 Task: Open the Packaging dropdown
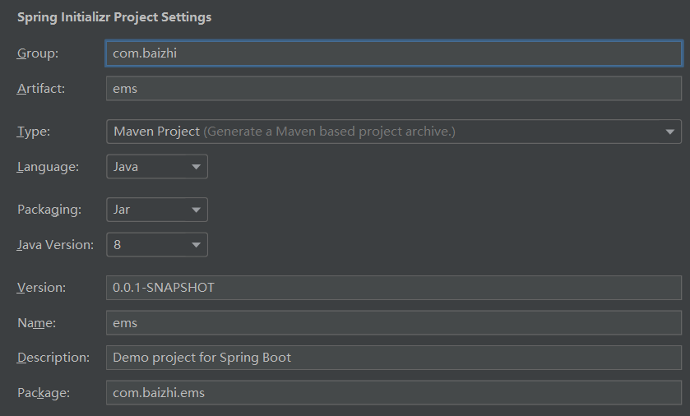[156, 210]
